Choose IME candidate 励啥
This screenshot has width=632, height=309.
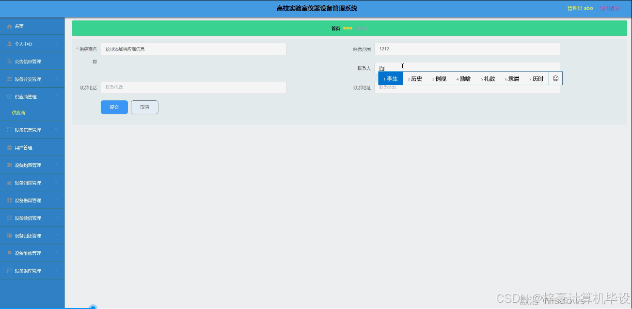464,78
